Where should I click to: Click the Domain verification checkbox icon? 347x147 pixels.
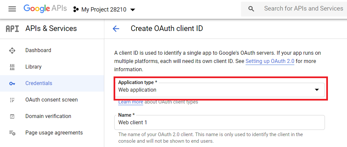pyautogui.click(x=12, y=116)
